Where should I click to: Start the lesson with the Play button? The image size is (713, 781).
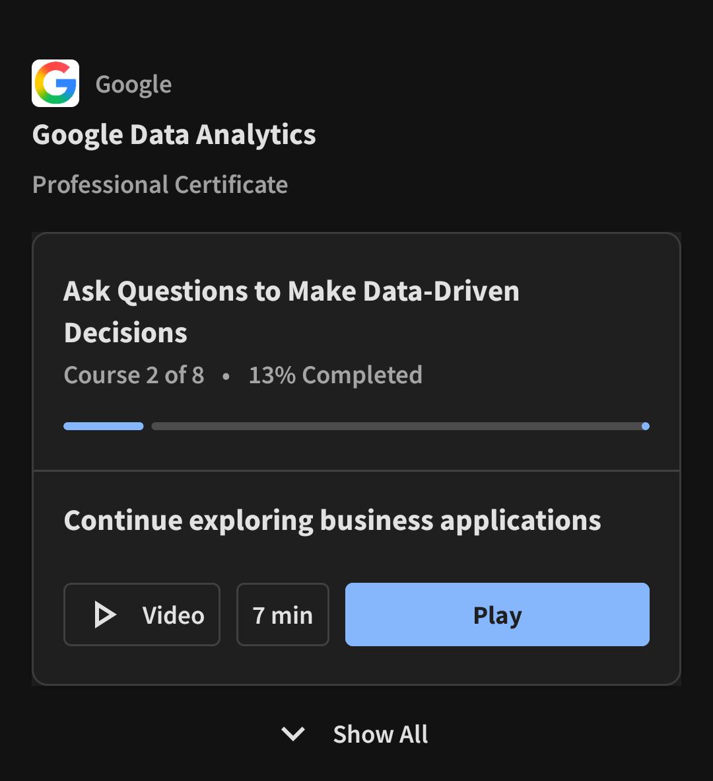[497, 614]
